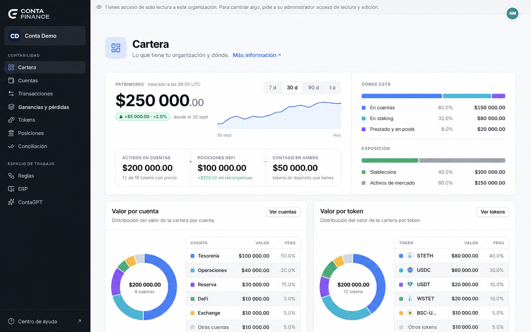Click the Transacciones arrows icon
The width and height of the screenshot is (531, 332).
pyautogui.click(x=11, y=94)
